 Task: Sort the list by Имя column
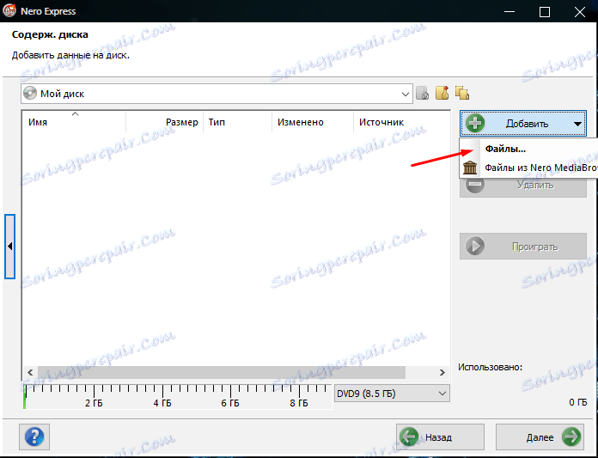74,122
